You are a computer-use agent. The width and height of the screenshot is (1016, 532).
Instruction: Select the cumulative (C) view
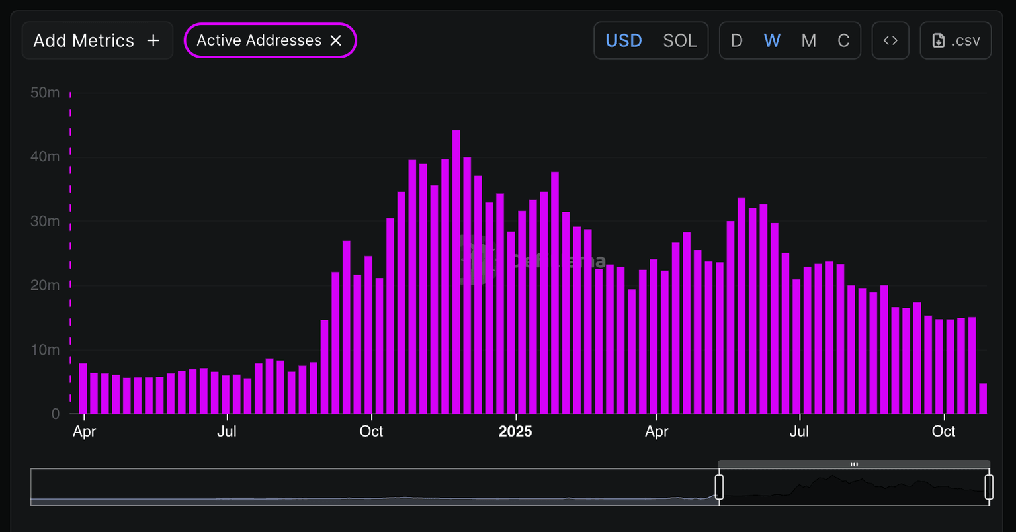[843, 41]
